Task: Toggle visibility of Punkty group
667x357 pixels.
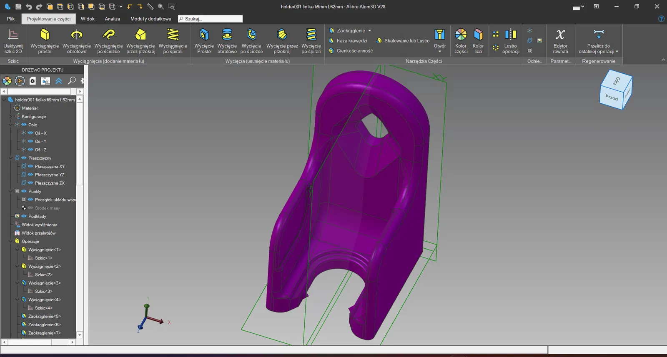Action: pos(24,191)
